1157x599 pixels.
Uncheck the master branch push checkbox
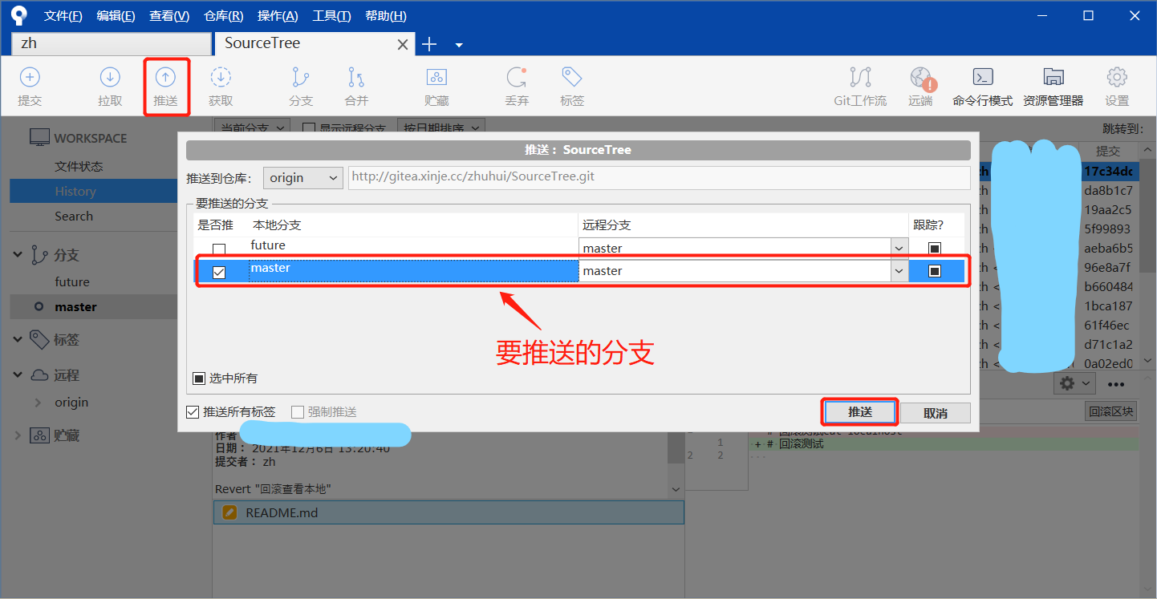pyautogui.click(x=219, y=272)
